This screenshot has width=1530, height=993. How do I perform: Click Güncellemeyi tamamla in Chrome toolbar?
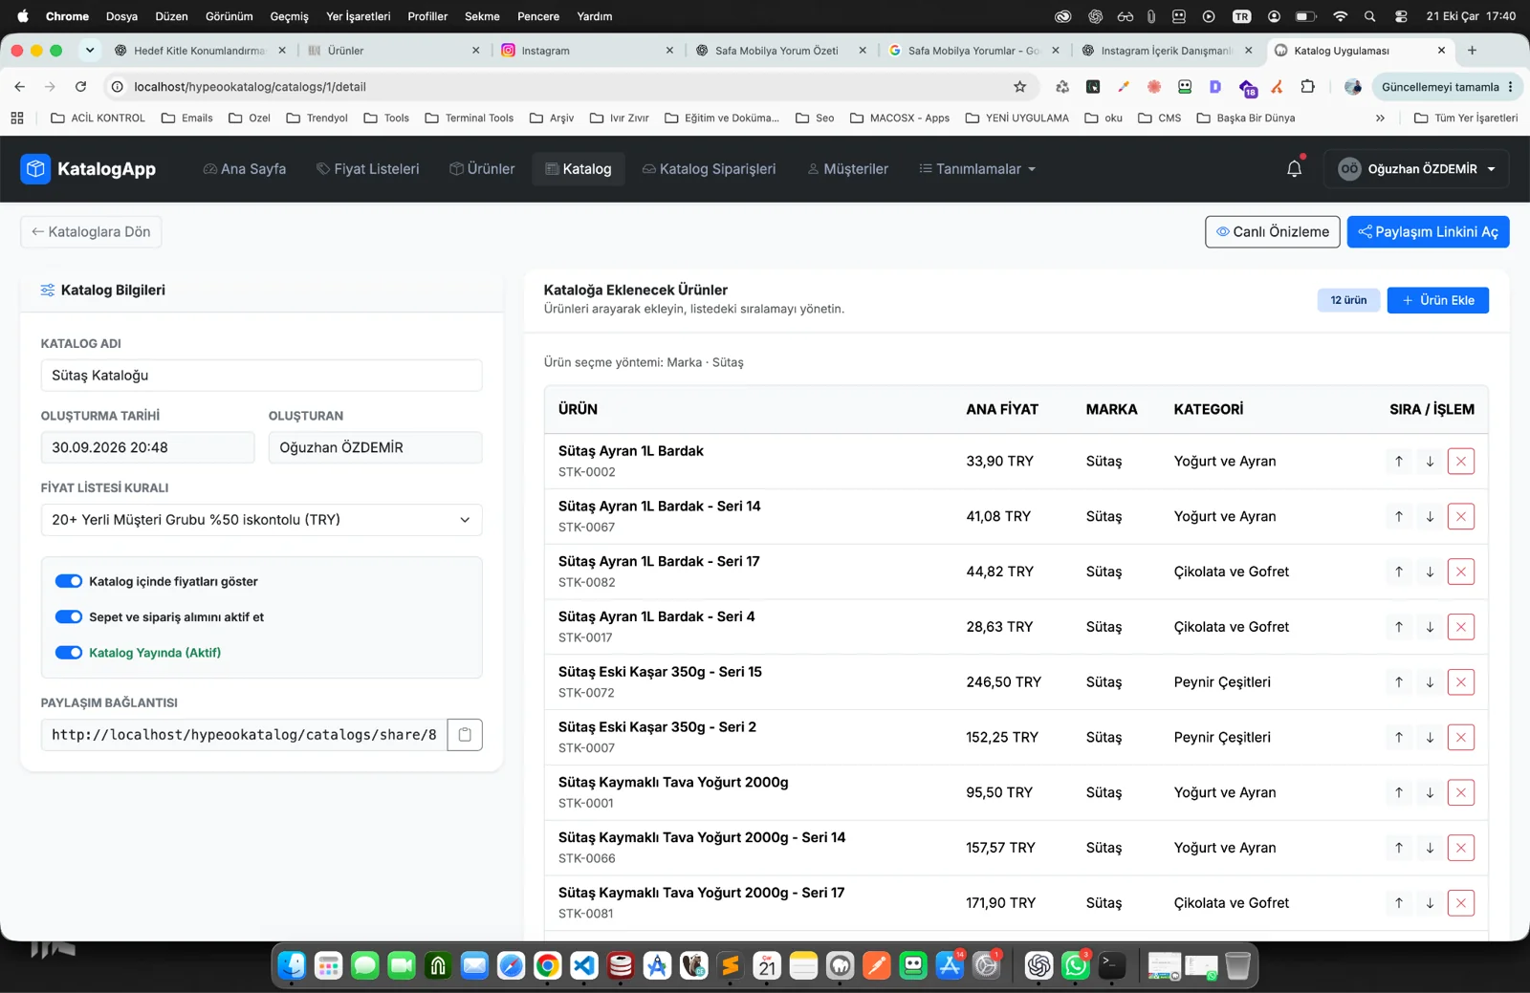pos(1446,87)
